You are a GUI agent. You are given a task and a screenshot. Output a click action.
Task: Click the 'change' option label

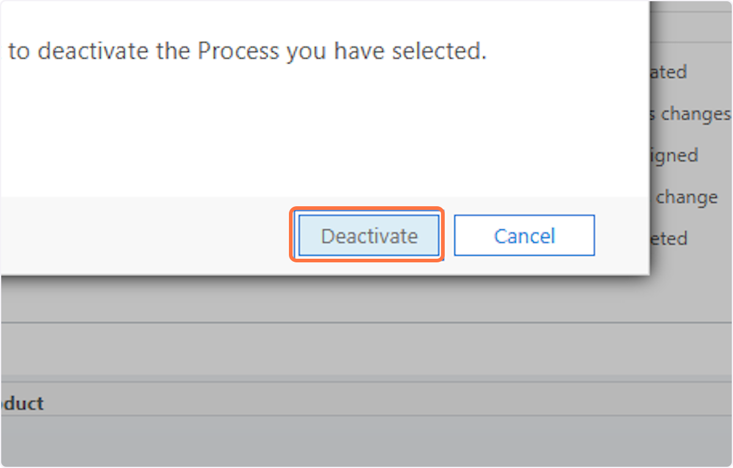(x=686, y=196)
